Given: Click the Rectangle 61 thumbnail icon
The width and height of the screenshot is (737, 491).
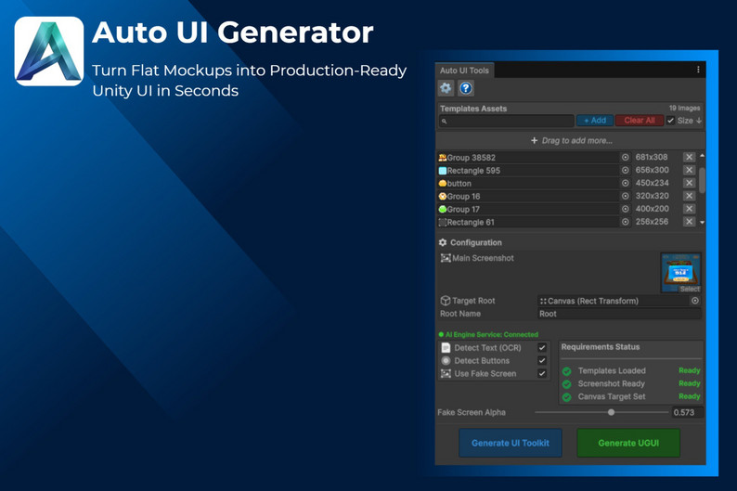Looking at the screenshot, I should click(443, 222).
